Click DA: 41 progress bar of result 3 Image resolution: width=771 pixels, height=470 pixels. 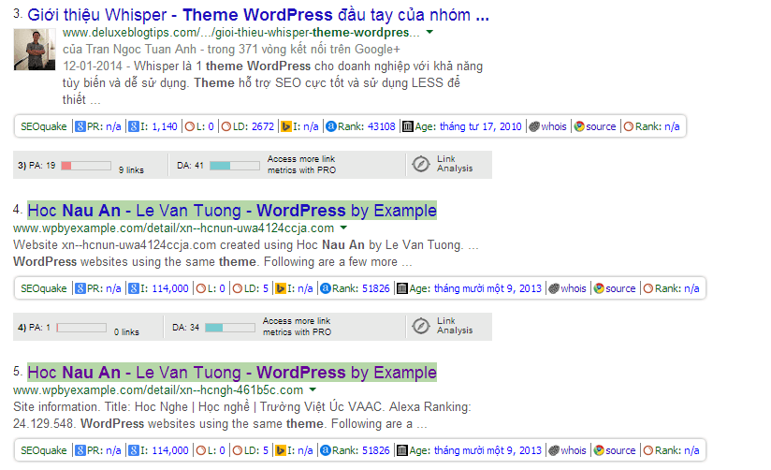[x=235, y=166]
